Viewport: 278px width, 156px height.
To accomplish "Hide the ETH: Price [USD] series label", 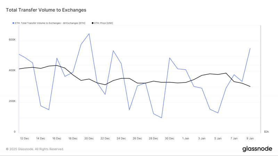I will (104, 23).
